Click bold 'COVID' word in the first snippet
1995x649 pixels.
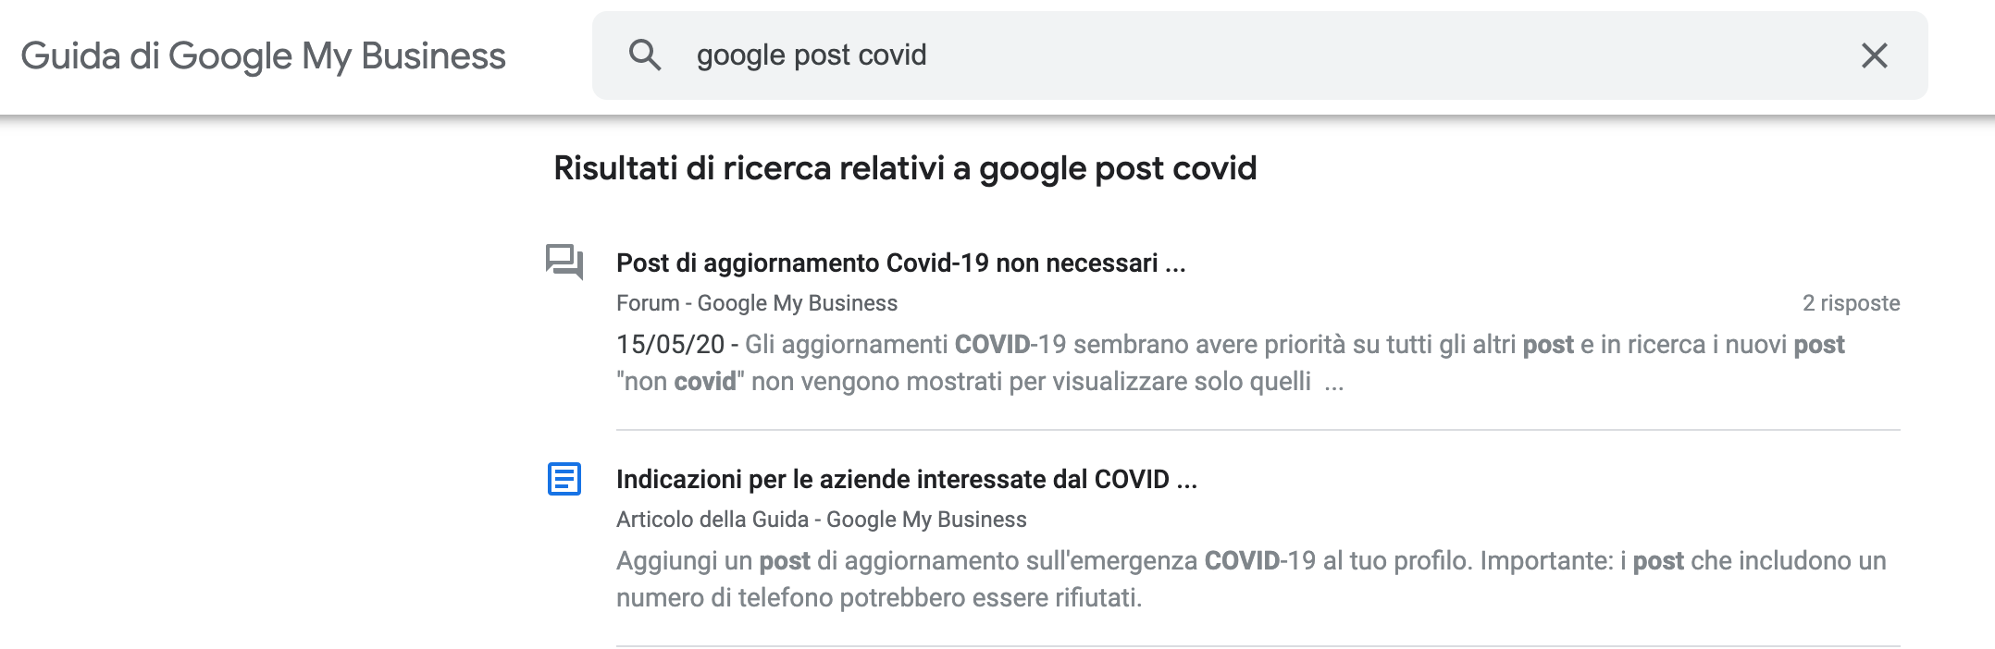(992, 345)
